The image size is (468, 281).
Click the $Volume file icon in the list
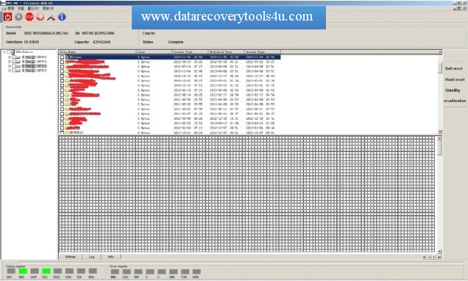[x=67, y=57]
